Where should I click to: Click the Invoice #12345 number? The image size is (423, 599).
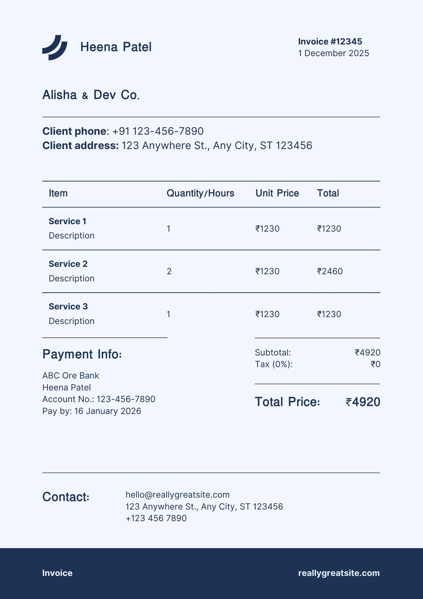330,42
